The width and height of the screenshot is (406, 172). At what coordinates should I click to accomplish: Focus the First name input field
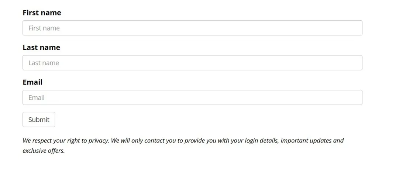pyautogui.click(x=192, y=28)
